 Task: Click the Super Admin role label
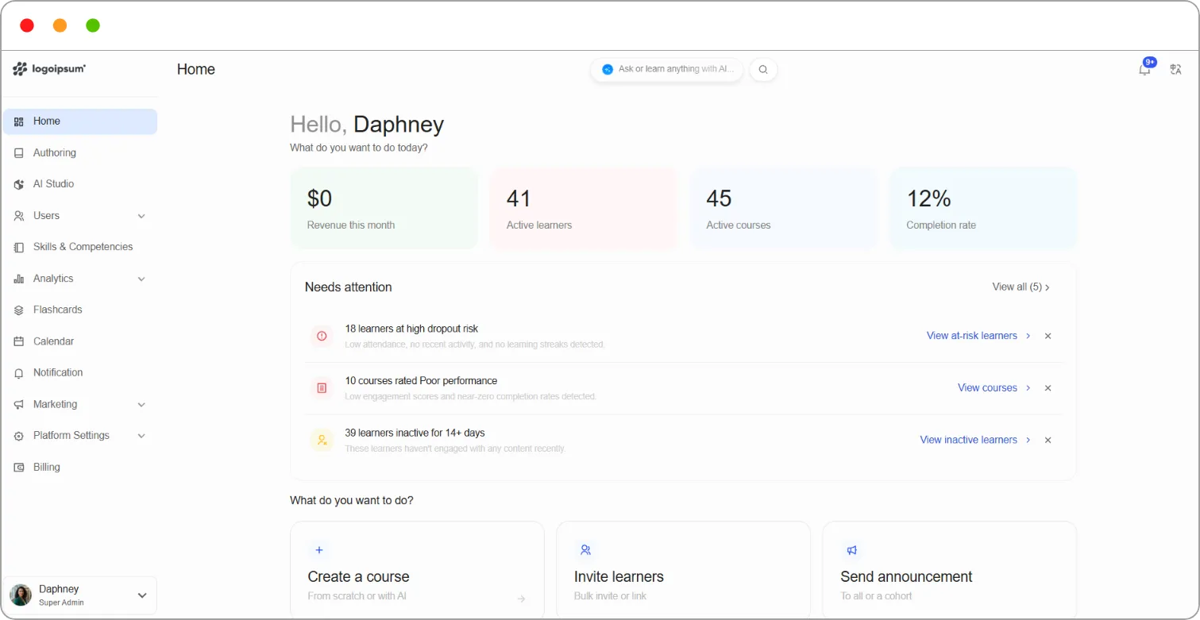click(61, 603)
